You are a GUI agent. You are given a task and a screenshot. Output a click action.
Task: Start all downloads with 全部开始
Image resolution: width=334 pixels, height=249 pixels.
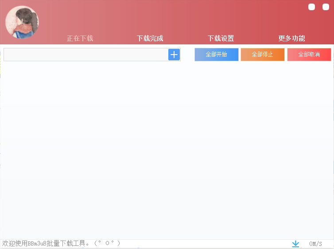pyautogui.click(x=216, y=55)
